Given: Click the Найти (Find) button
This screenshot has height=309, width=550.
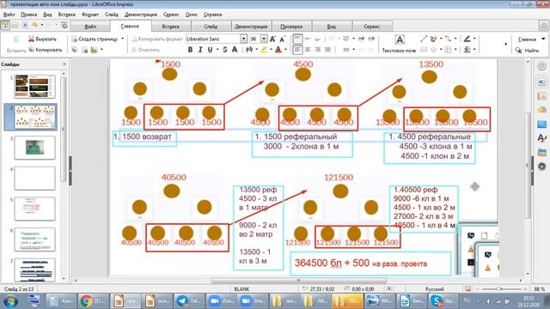Looking at the screenshot, I should (527, 51).
